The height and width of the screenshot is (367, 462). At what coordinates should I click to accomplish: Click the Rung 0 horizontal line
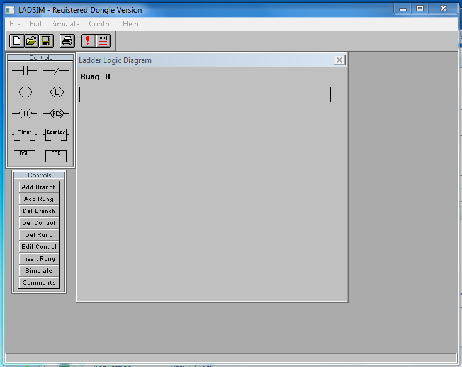(205, 94)
